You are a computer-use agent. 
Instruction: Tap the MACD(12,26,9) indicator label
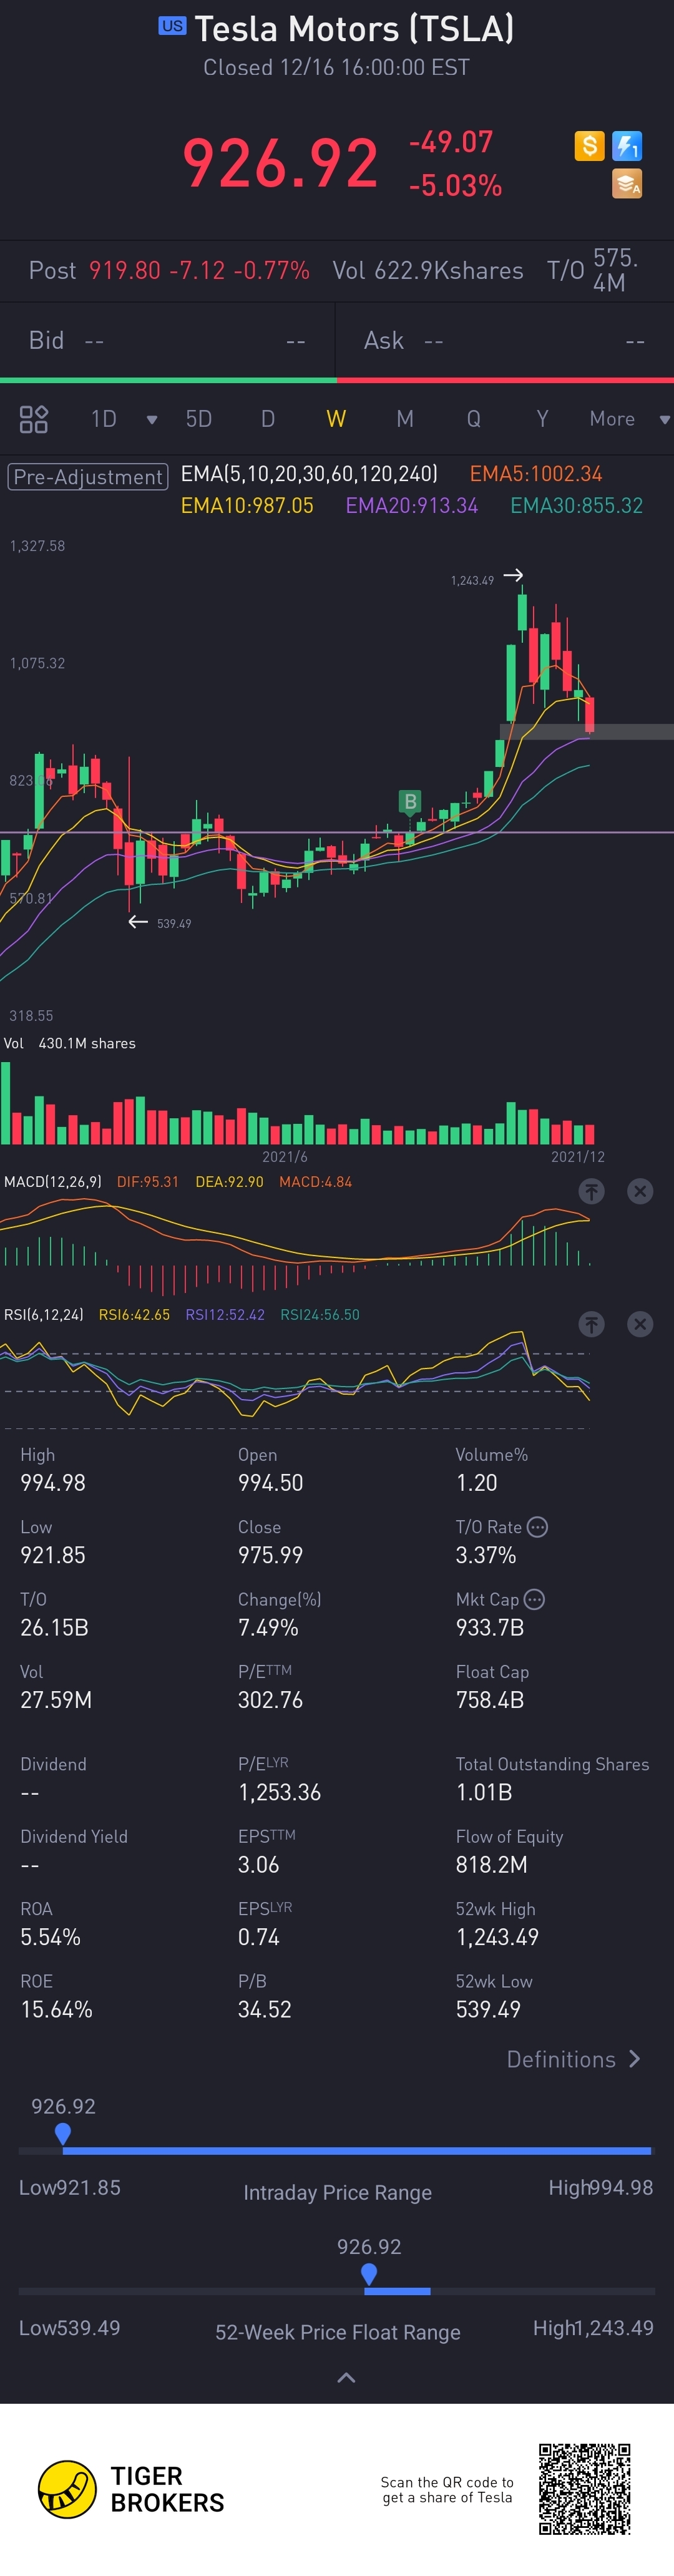pyautogui.click(x=53, y=1182)
